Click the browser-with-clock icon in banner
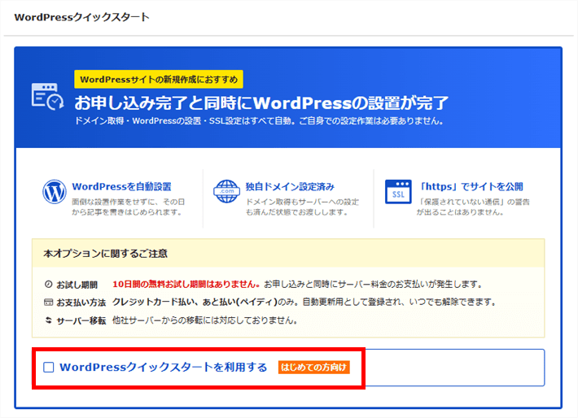 pyautogui.click(x=47, y=96)
